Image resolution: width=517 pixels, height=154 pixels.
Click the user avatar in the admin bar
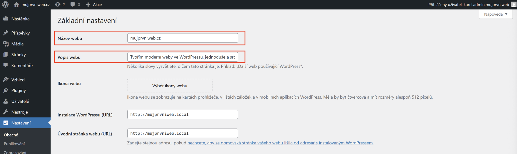coord(513,5)
